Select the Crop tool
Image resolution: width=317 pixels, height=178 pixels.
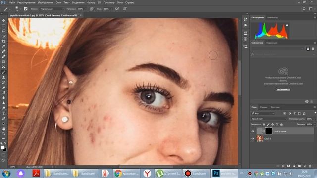pyautogui.click(x=3, y=41)
